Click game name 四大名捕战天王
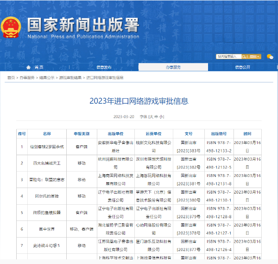 (47, 163)
